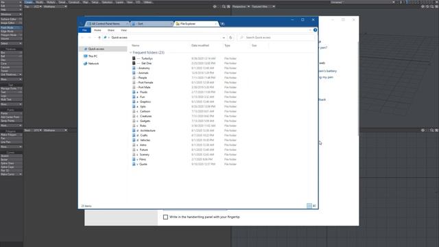
Task: Click the Quote folder icon
Action: pos(134,164)
